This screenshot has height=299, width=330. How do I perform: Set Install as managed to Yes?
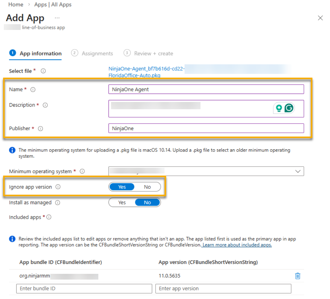pyautogui.click(x=122, y=203)
